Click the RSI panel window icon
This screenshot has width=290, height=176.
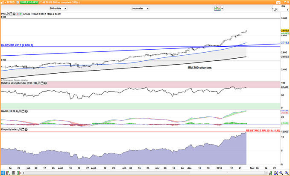click(x=42, y=83)
